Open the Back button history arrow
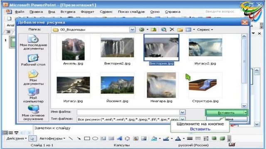Image resolution: width=266 pixels, height=149 pixels. pos(147,29)
